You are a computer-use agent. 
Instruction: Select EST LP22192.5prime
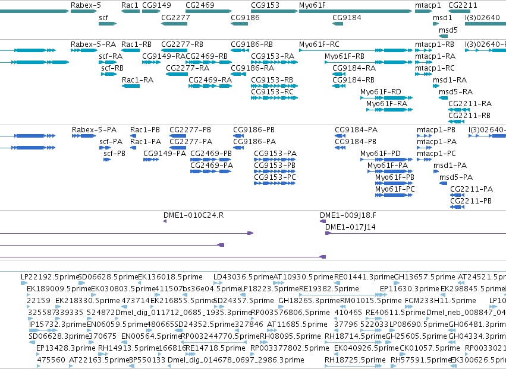(24, 284)
